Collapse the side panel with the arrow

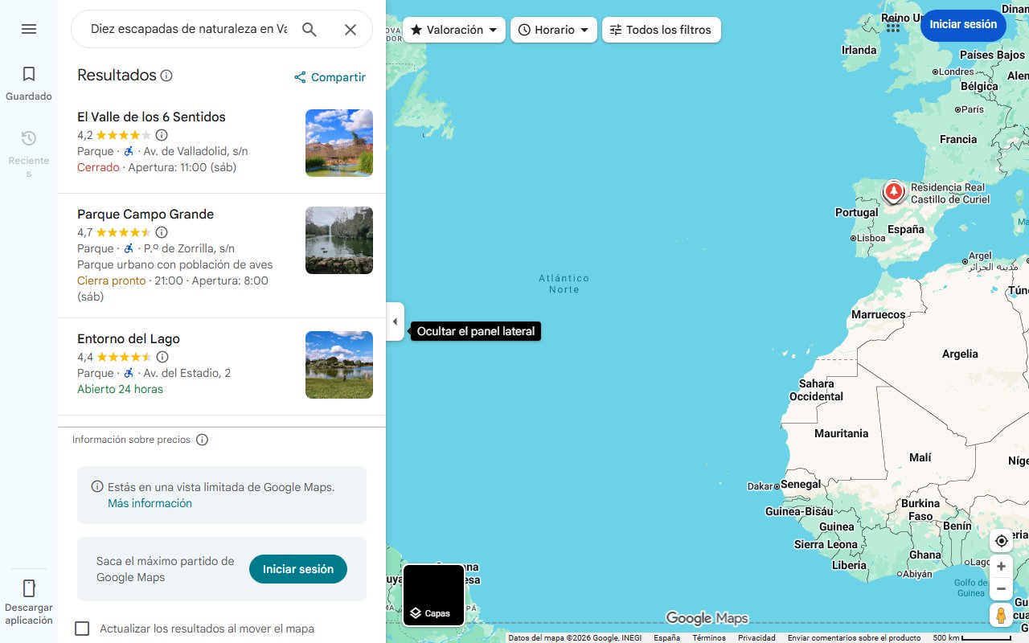click(395, 321)
